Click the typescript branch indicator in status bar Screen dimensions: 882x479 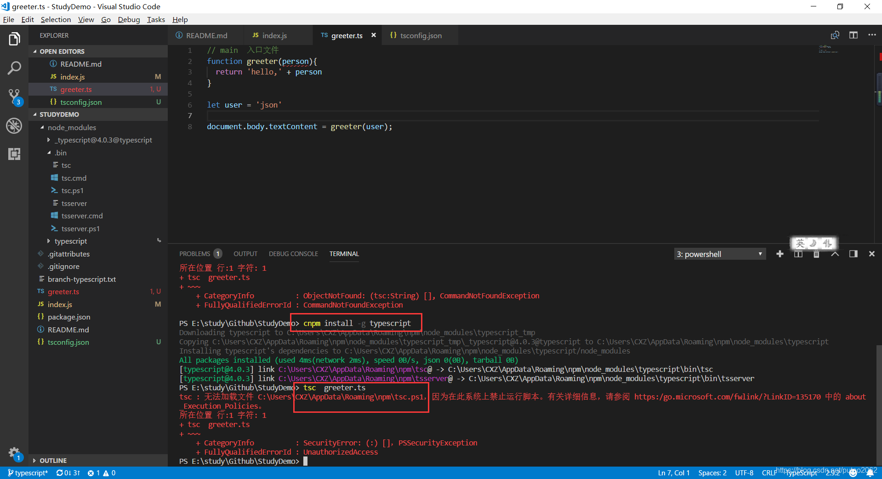[x=28, y=473]
